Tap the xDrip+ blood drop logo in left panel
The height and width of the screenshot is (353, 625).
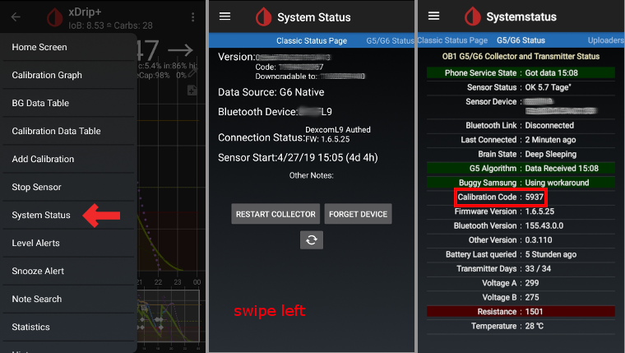coord(54,17)
